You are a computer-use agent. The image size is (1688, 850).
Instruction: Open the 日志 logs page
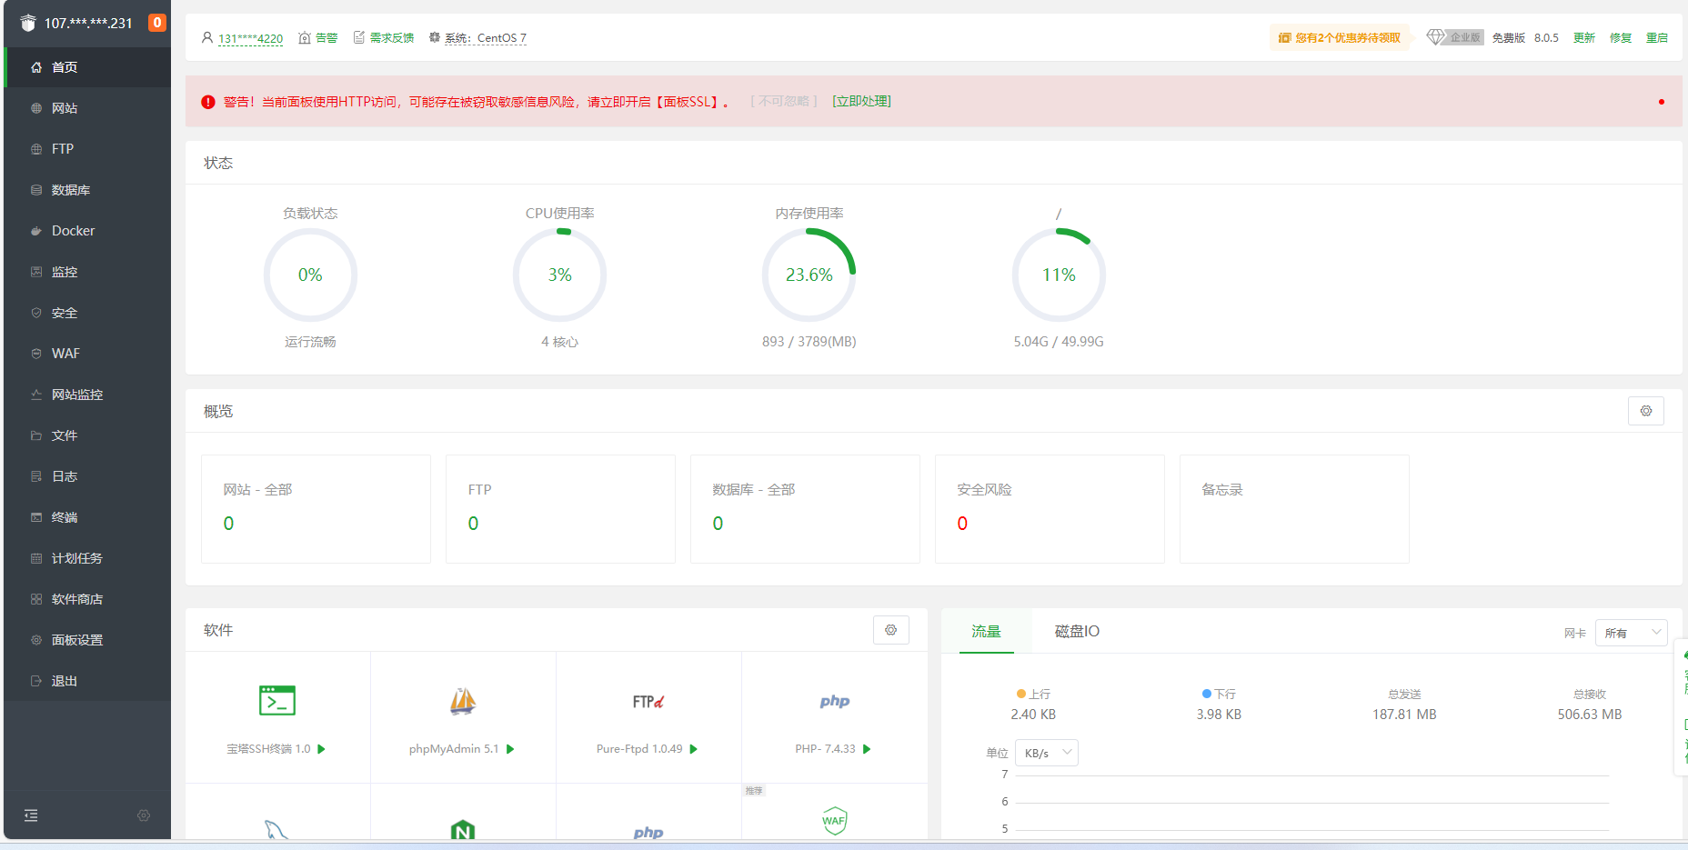[87, 476]
